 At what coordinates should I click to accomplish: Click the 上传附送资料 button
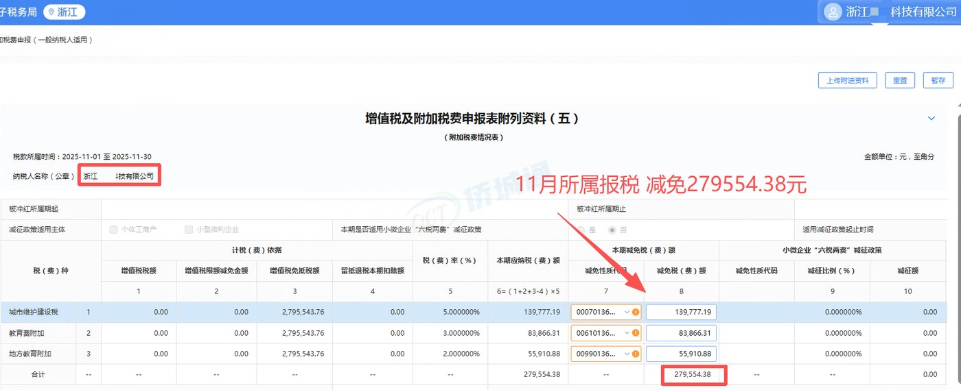tap(848, 80)
